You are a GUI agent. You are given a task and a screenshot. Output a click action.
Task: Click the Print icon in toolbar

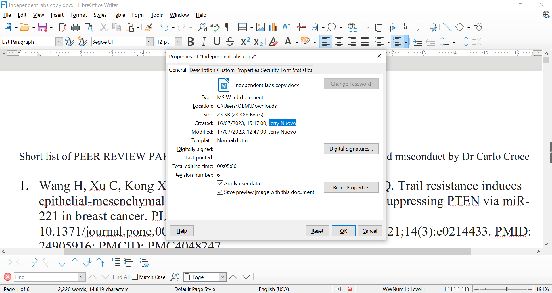76,27
